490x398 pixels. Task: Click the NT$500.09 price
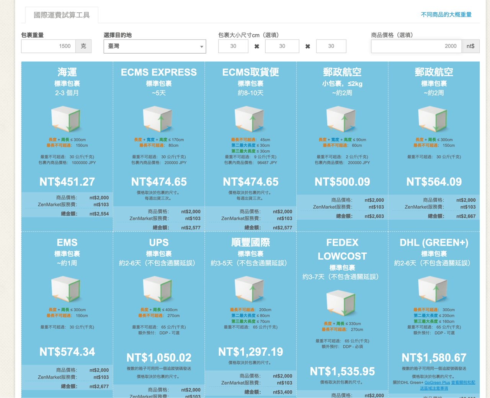click(x=342, y=182)
